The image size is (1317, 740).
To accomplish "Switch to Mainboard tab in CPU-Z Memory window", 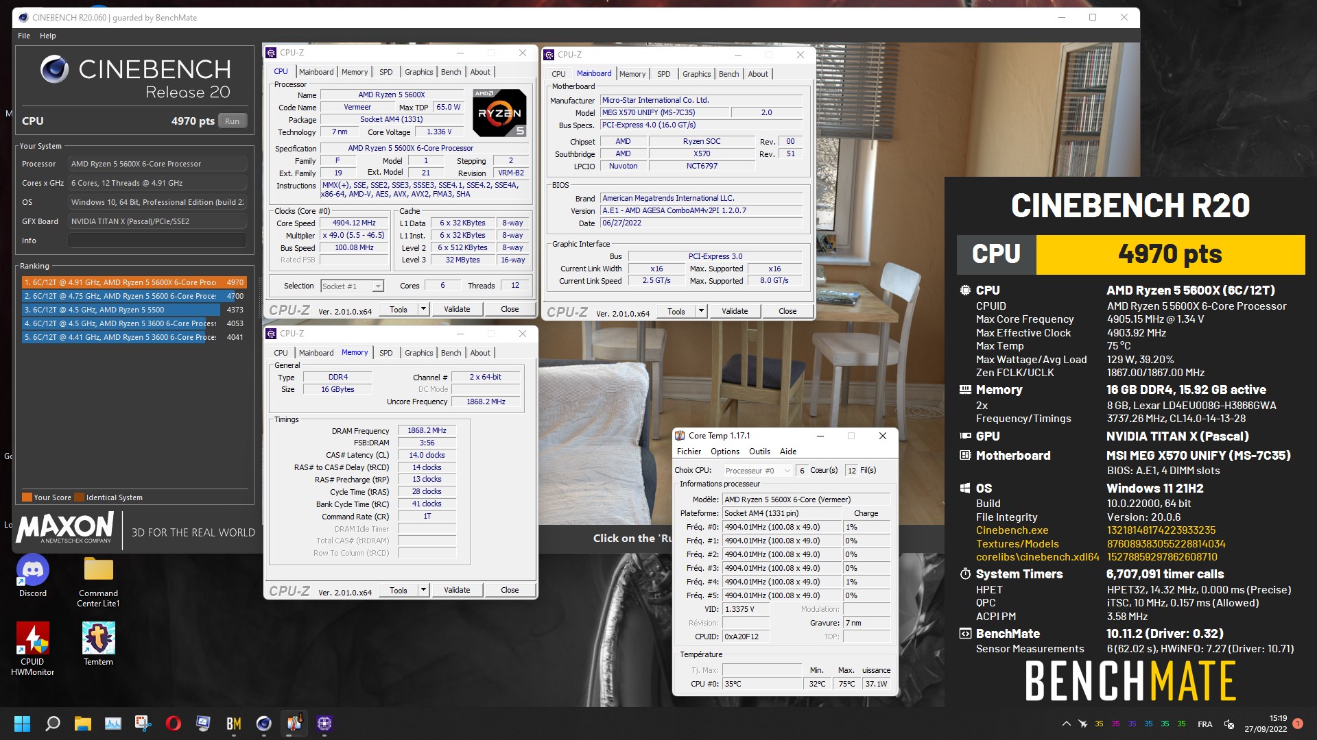I will pyautogui.click(x=316, y=353).
